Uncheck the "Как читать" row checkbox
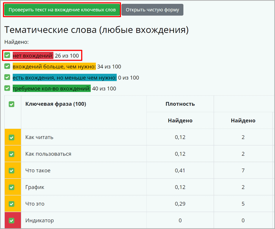 tap(12, 137)
